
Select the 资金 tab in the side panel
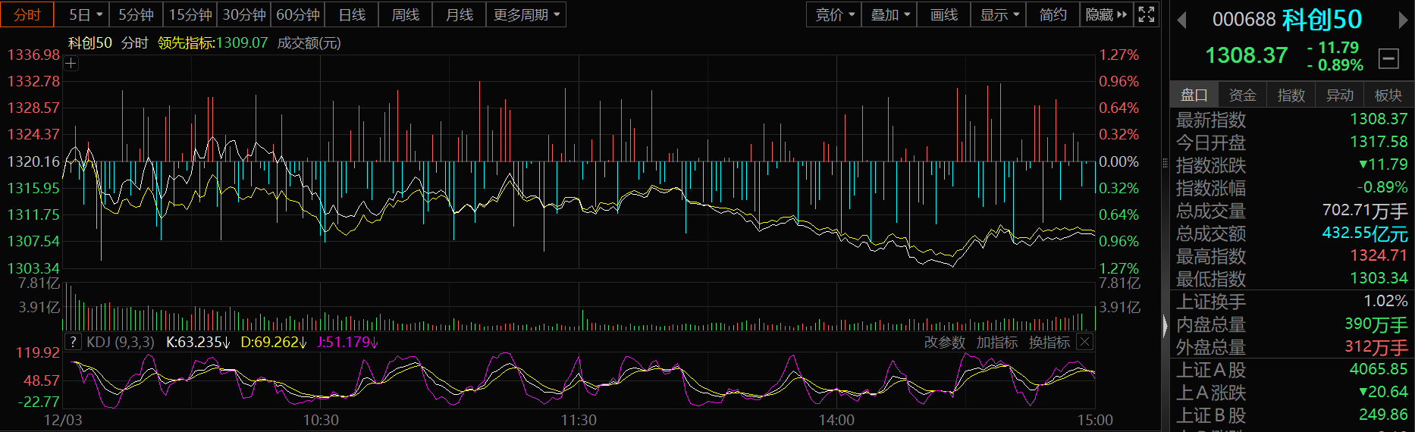(x=1242, y=95)
